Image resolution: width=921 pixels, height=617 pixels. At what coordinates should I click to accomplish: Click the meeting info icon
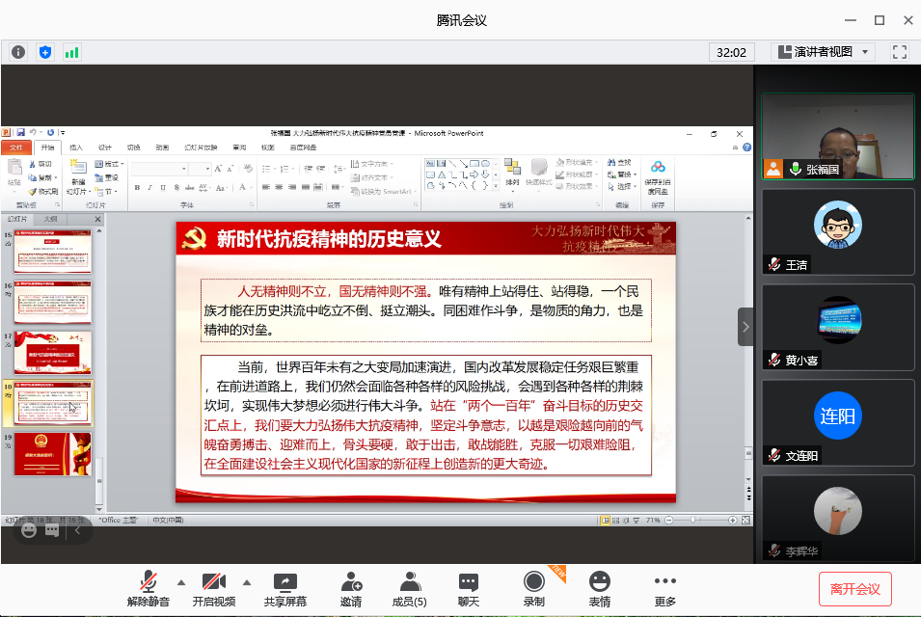pyautogui.click(x=18, y=52)
